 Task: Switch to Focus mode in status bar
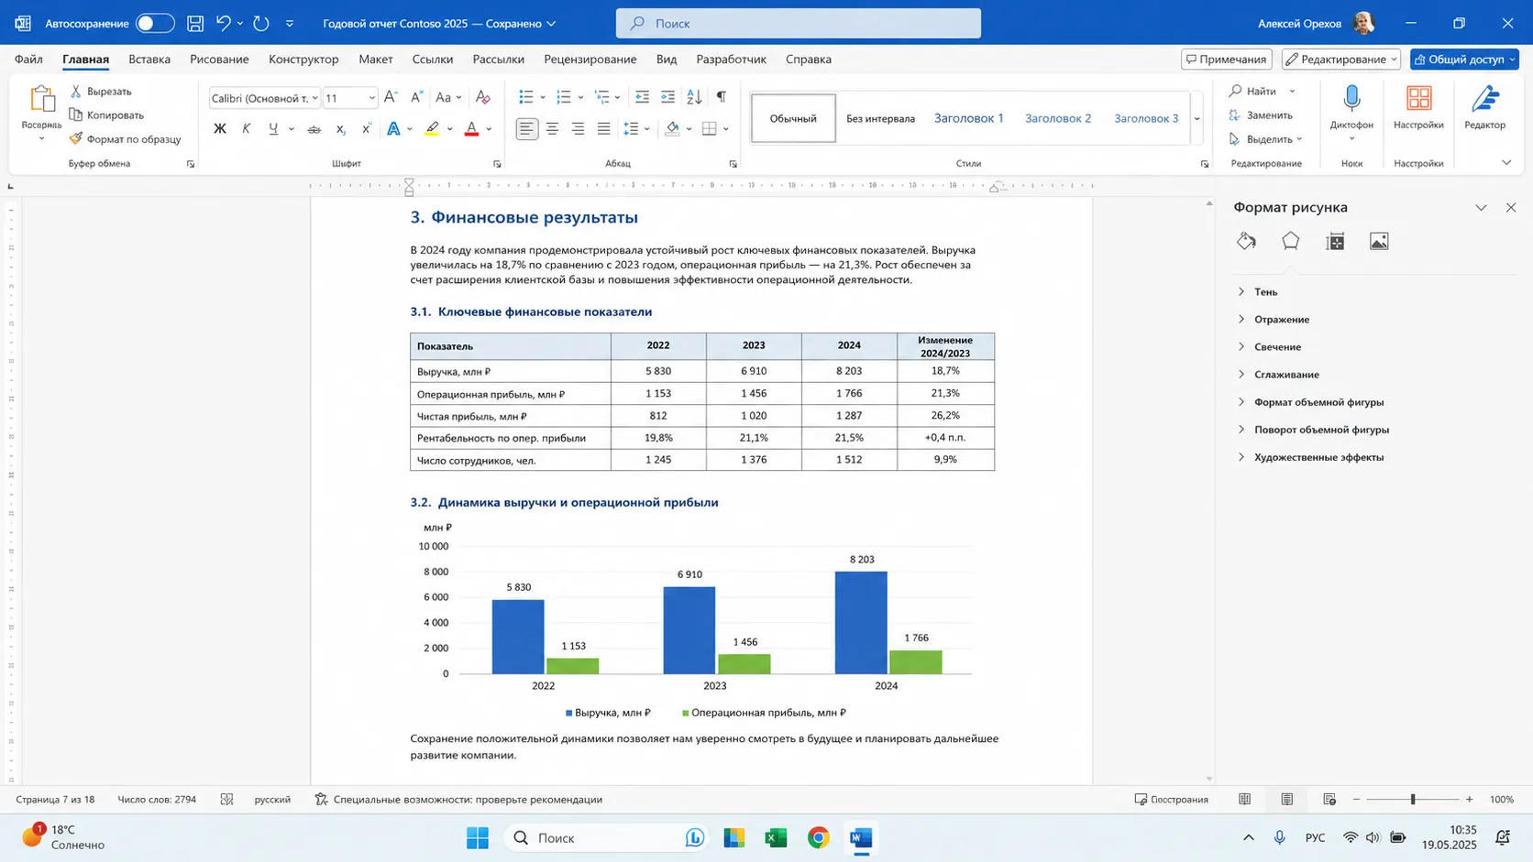[1171, 799]
